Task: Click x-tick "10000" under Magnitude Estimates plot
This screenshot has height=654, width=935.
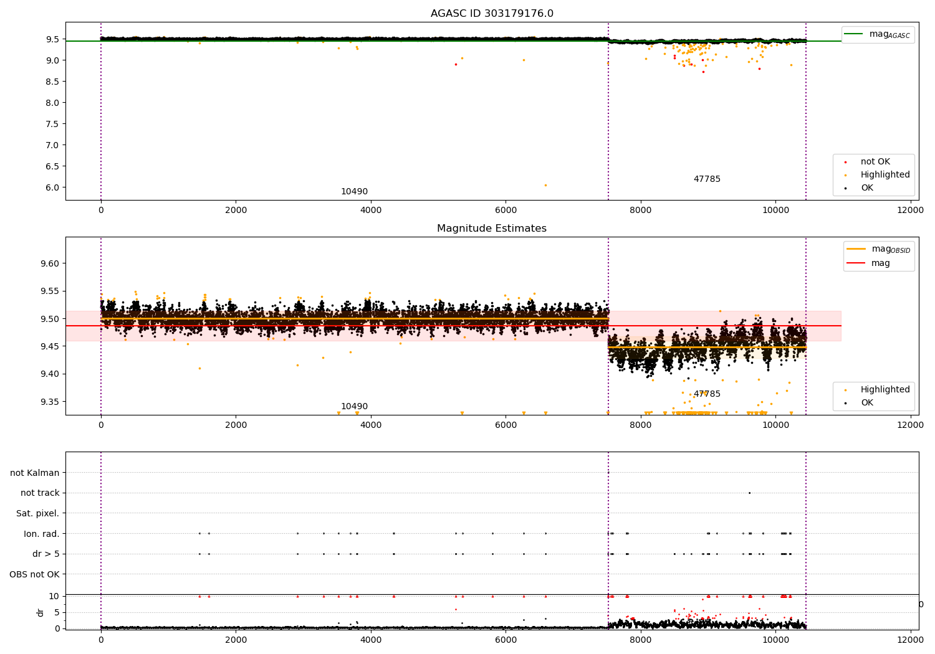Action: (775, 425)
